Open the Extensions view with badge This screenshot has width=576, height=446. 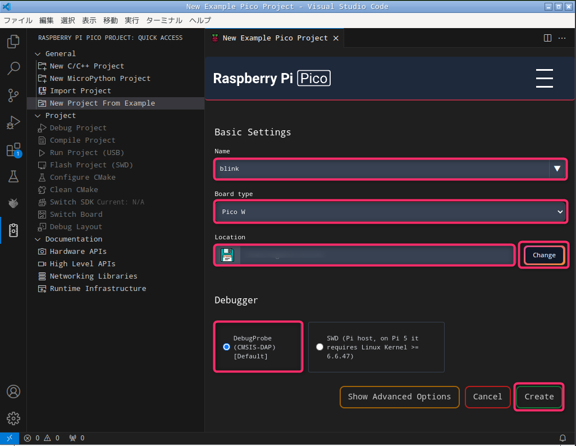[x=13, y=150]
